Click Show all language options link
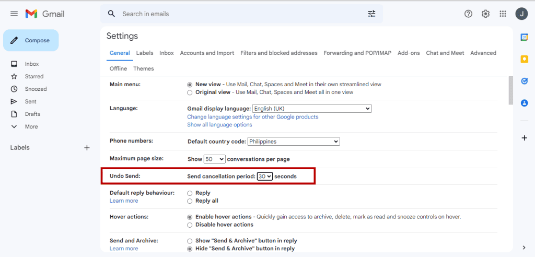Viewport: 535px width, 257px height. [220, 125]
